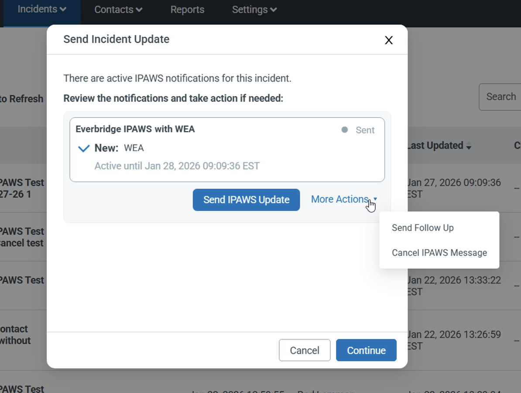Image resolution: width=521 pixels, height=393 pixels.
Task: Expand the Contacts navigation menu
Action: tap(118, 10)
